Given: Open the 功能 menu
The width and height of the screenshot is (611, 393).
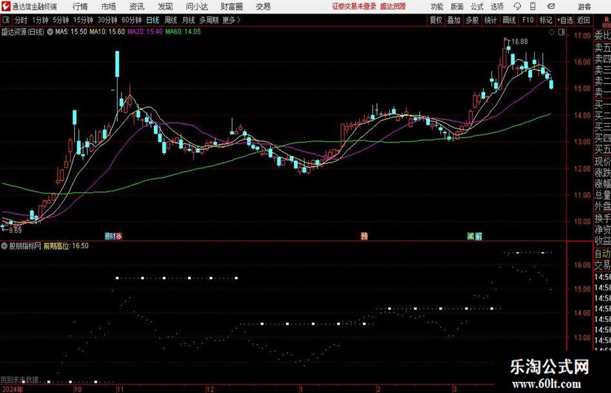Looking at the screenshot, I should click(437, 6).
